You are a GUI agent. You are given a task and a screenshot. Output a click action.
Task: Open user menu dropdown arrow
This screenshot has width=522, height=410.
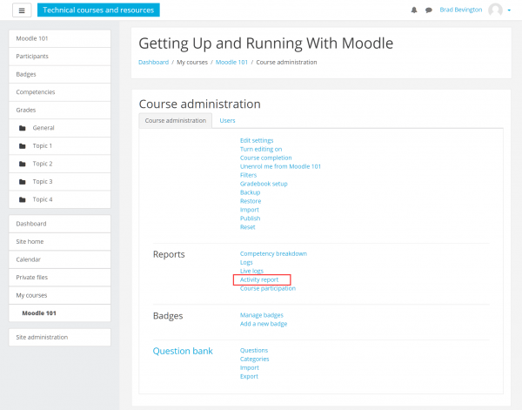[508, 10]
